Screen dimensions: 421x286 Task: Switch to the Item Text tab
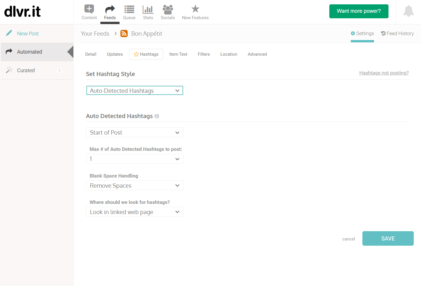click(x=178, y=54)
